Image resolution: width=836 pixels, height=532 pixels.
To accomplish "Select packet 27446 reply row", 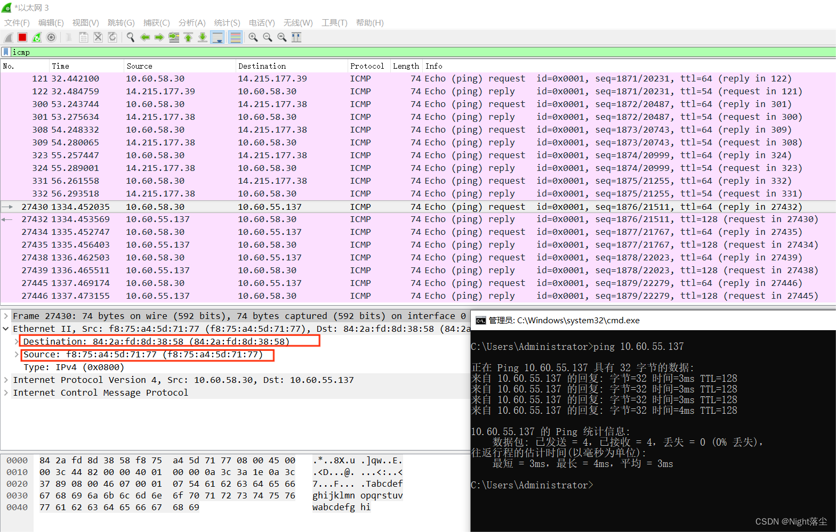I will point(418,296).
